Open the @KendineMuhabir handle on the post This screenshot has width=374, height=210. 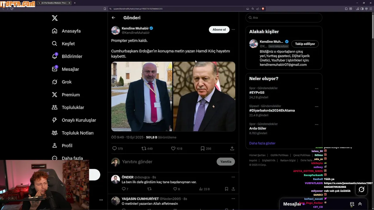coord(136,33)
